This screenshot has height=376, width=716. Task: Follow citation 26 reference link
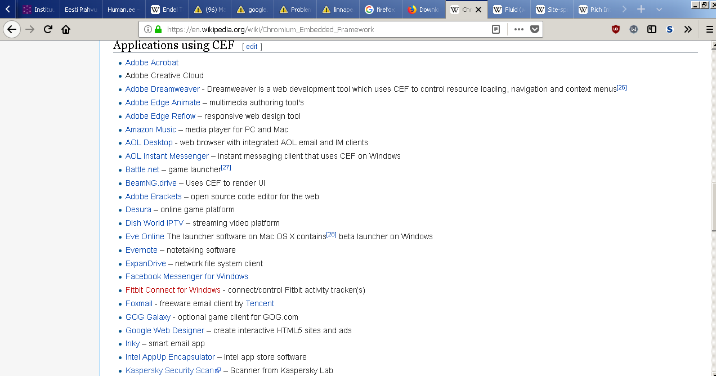[621, 87]
